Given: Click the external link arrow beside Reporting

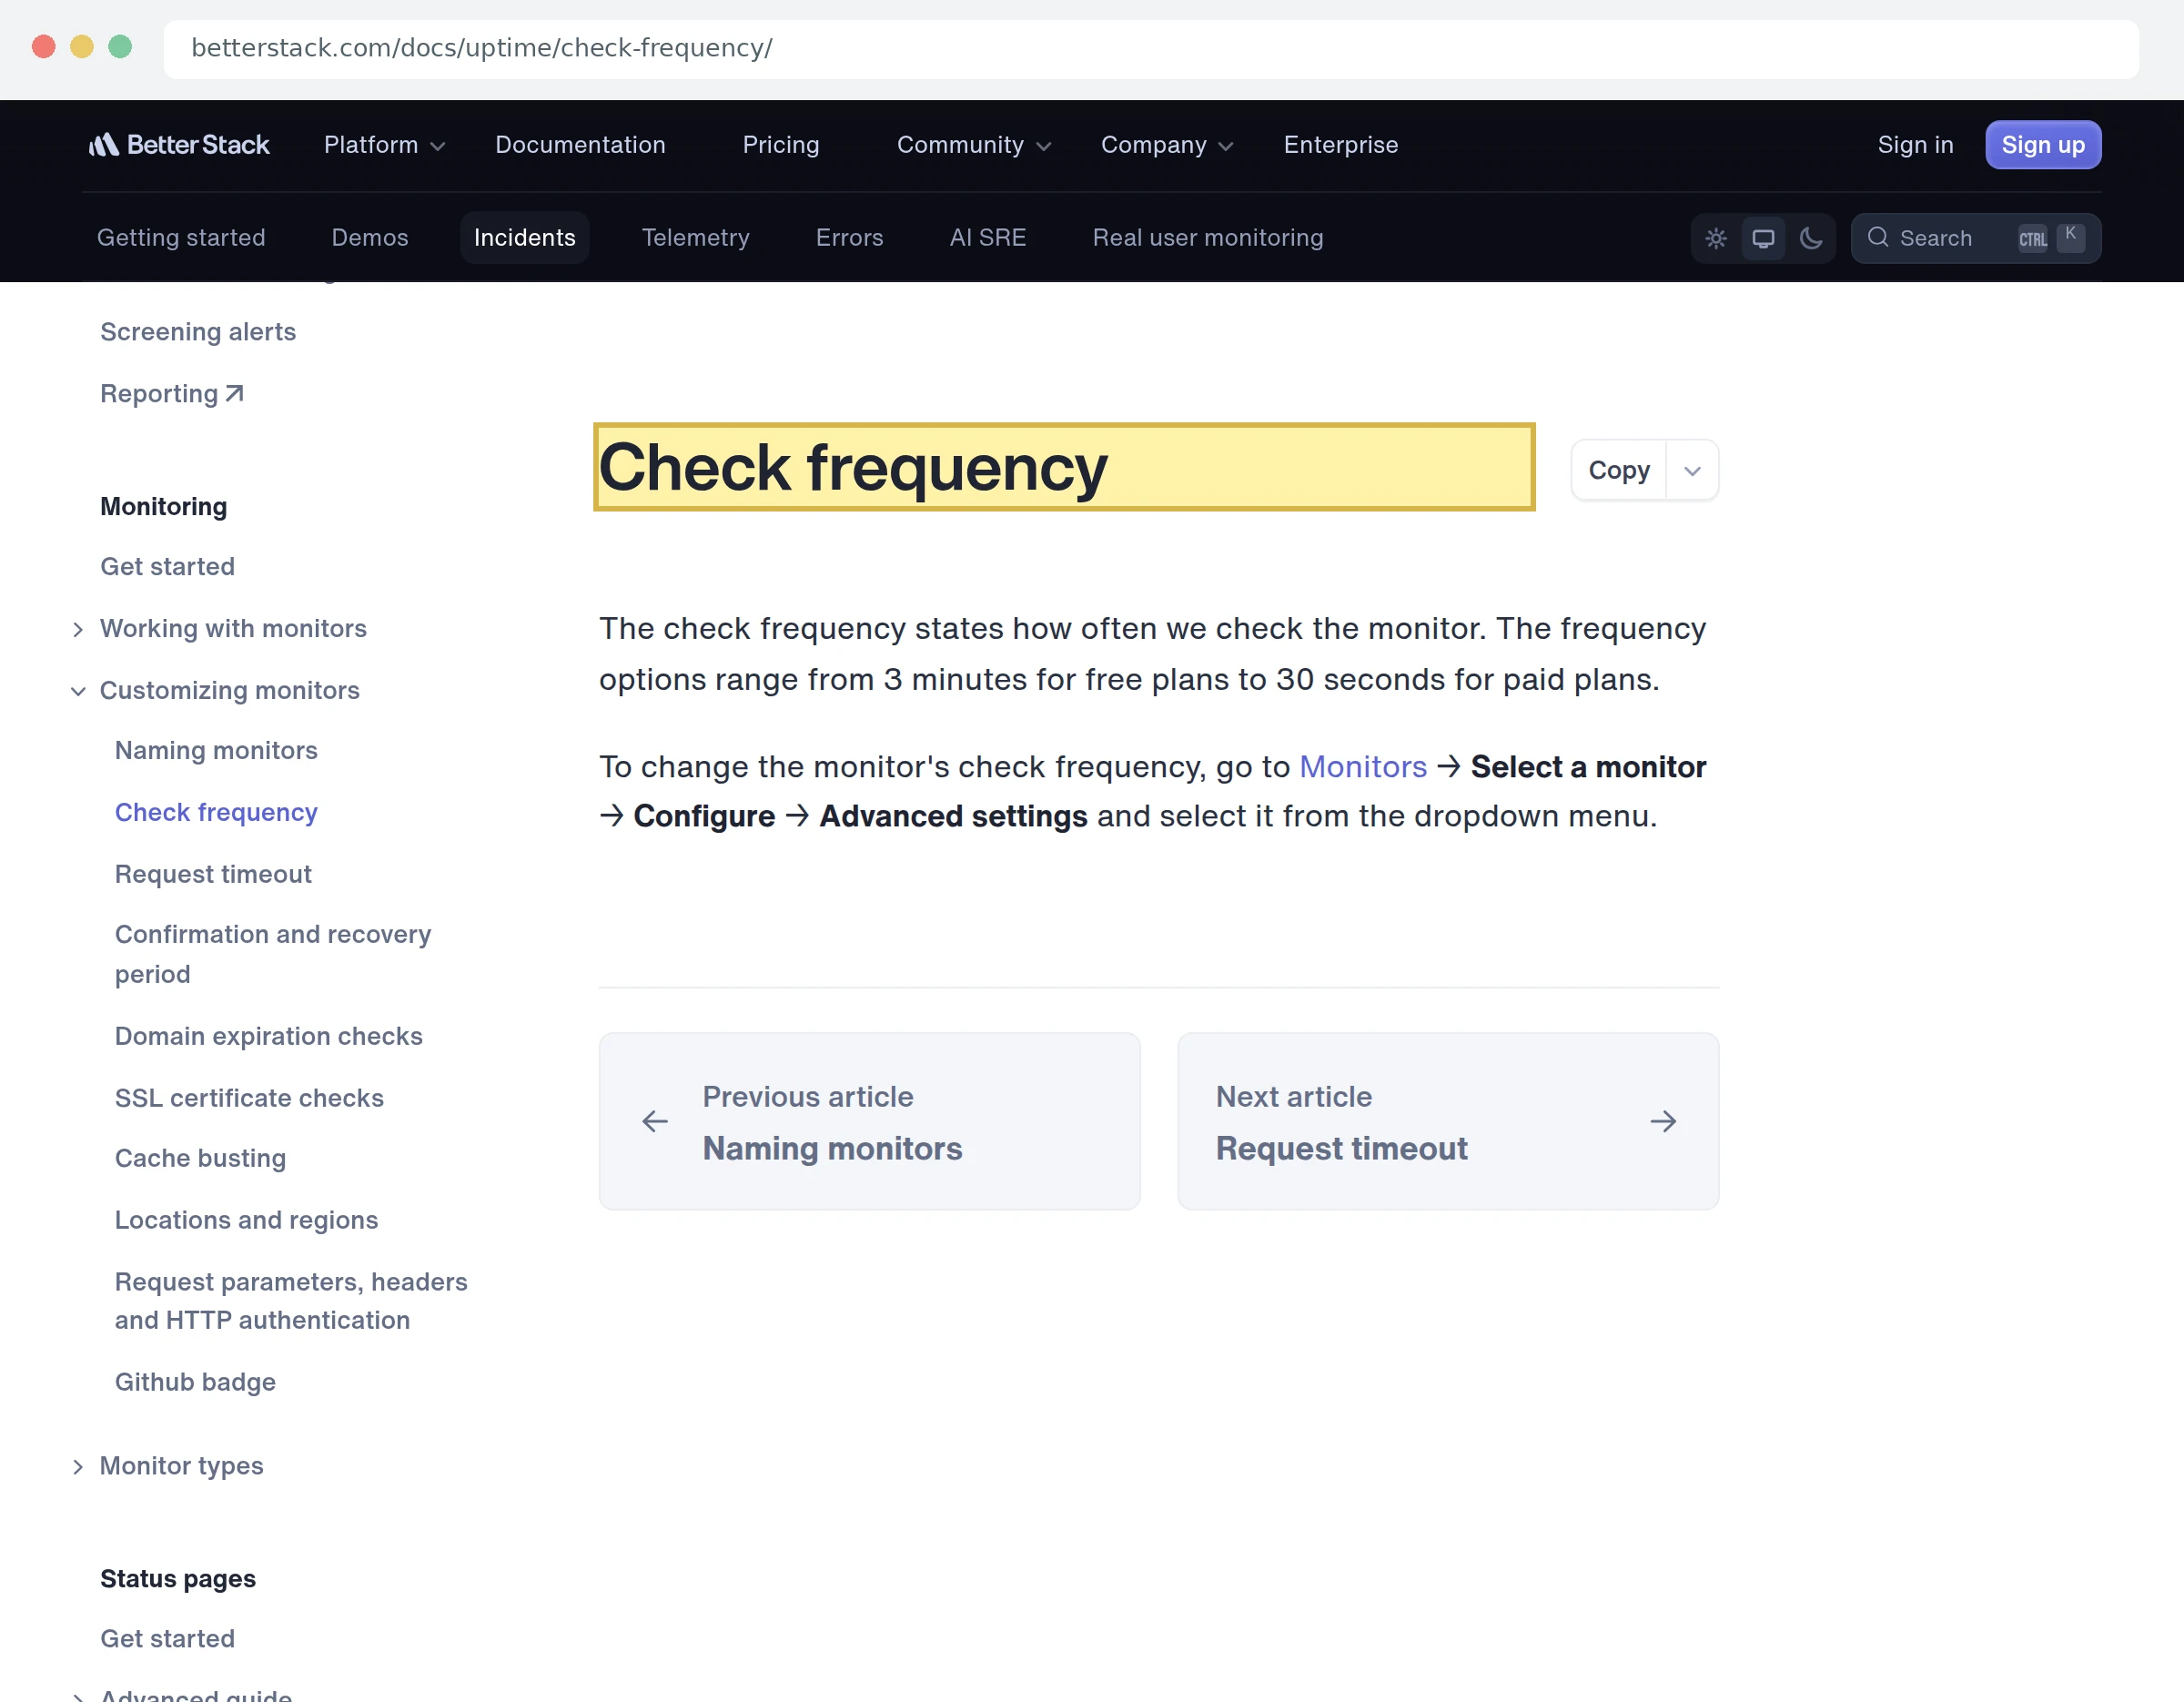Looking at the screenshot, I should [x=234, y=393].
